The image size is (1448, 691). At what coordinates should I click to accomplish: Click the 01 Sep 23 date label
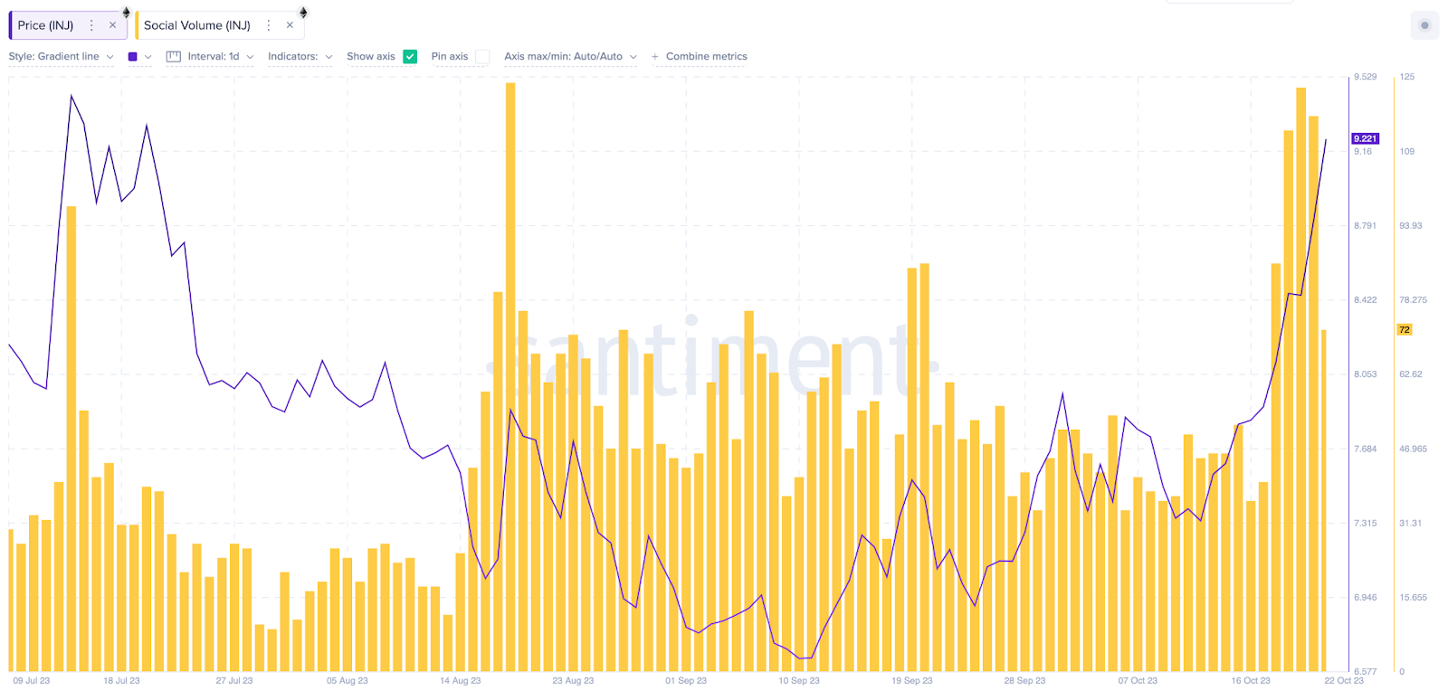(686, 680)
